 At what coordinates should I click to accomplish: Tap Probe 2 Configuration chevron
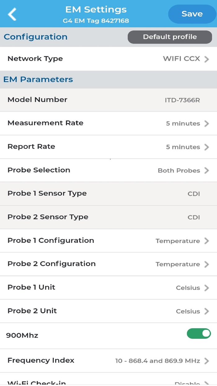pos(207,264)
